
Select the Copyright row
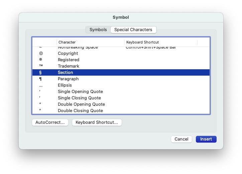pyautogui.click(x=121, y=54)
